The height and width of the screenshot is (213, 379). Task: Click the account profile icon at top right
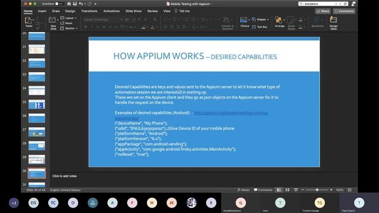click(353, 4)
